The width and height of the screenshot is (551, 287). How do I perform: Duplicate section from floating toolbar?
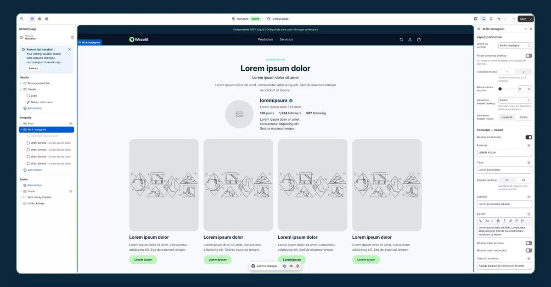click(x=285, y=266)
